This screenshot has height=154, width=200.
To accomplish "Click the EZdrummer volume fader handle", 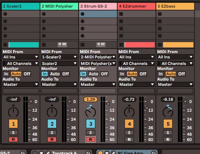I will tap(146, 108).
